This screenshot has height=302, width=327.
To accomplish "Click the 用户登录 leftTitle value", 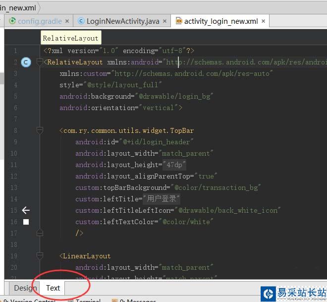I will (161, 198).
